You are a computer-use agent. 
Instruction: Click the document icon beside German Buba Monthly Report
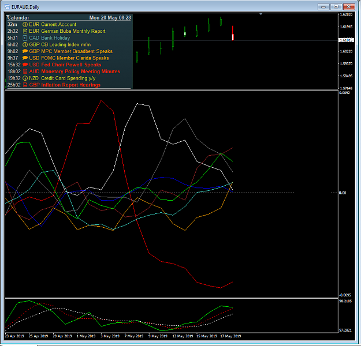(25, 31)
